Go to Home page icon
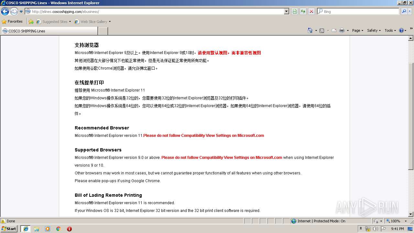The image size is (414, 233). (310, 30)
